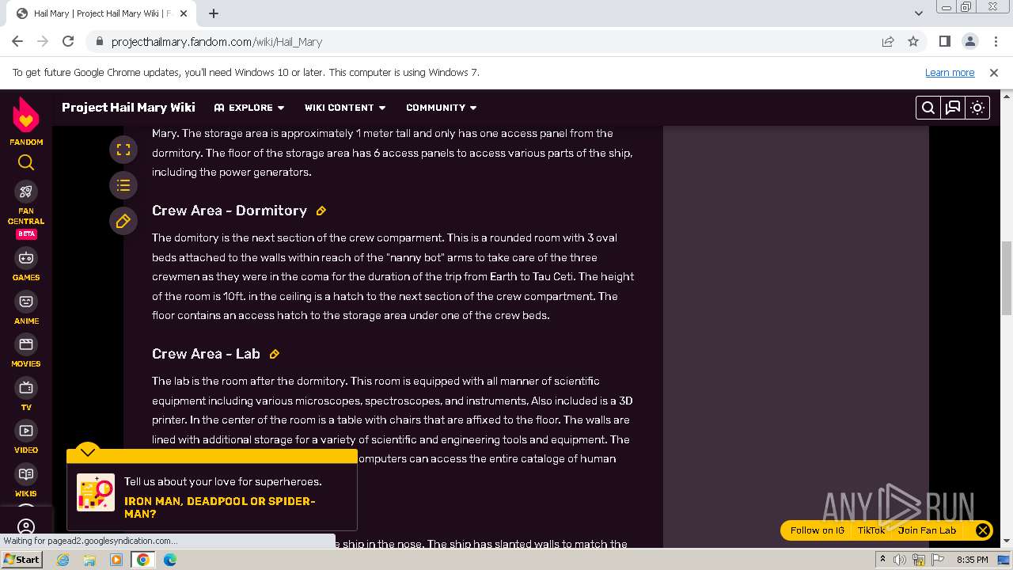Image resolution: width=1013 pixels, height=570 pixels.
Task: Go back to previous page
Action: pyautogui.click(x=17, y=41)
